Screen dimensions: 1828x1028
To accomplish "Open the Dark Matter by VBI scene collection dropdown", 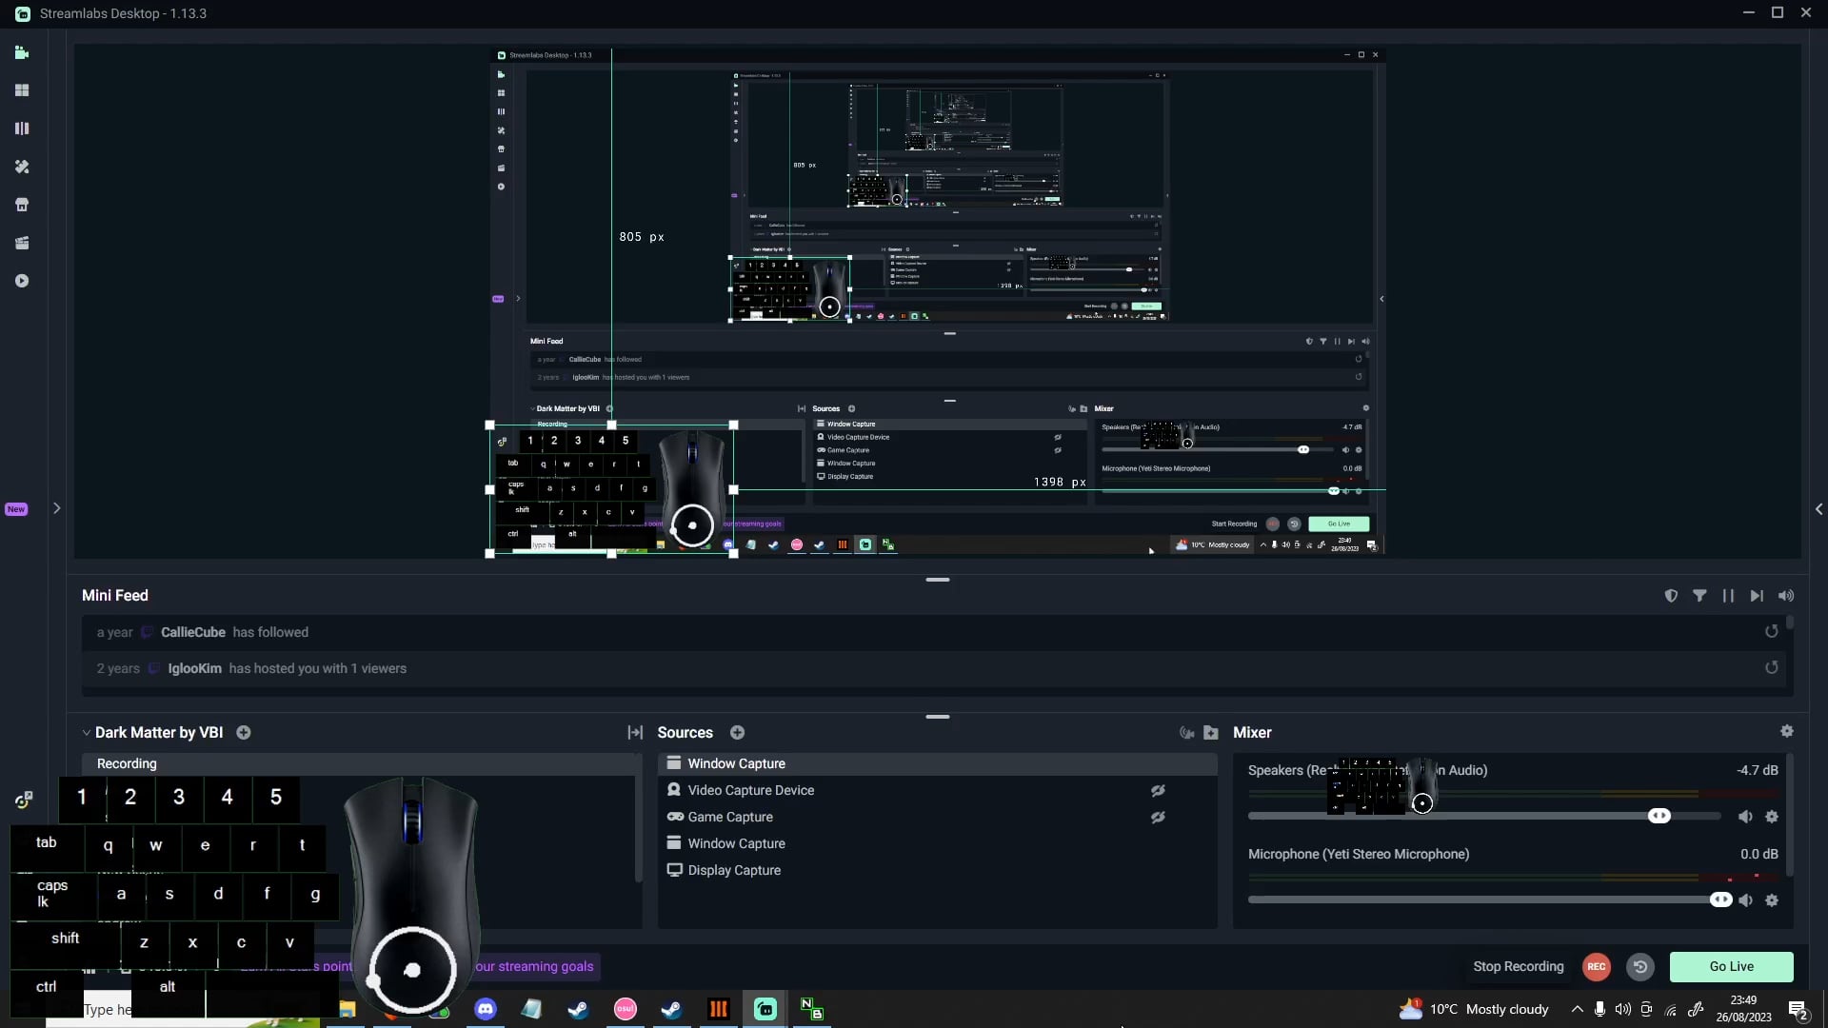I will click(x=152, y=733).
